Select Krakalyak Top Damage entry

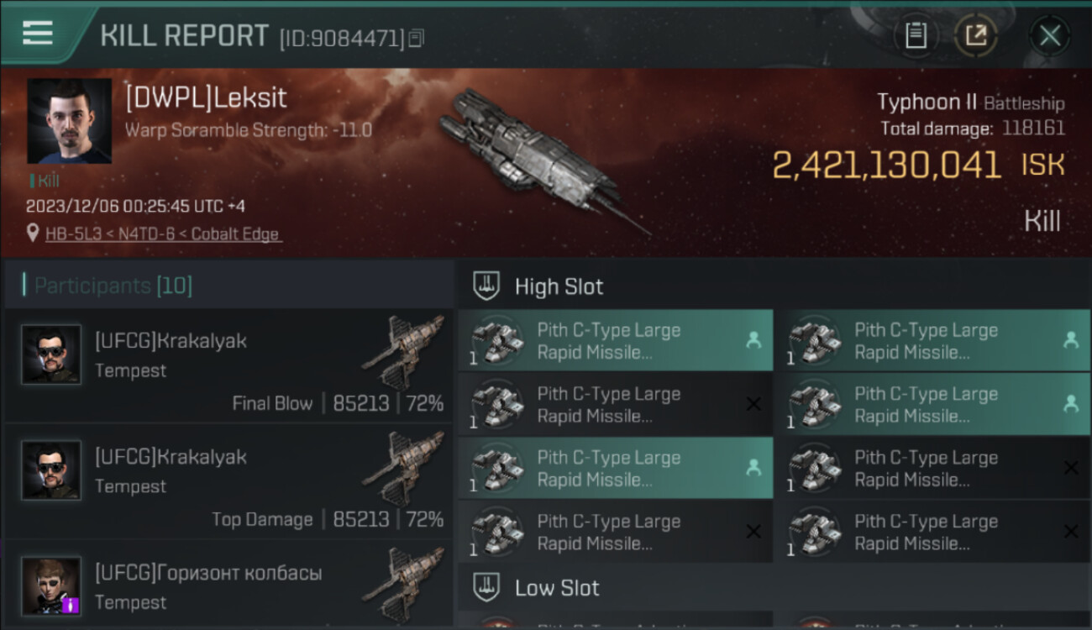tap(228, 482)
